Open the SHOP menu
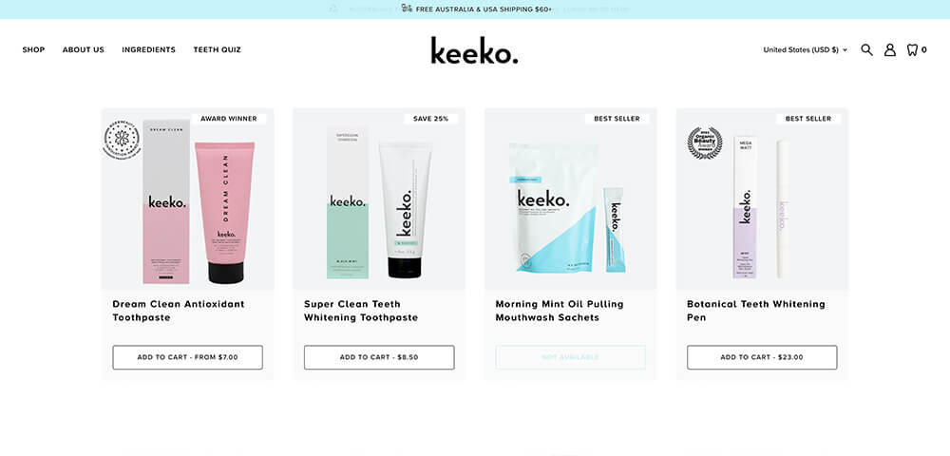Viewport: 950px width, 456px height. coord(33,49)
